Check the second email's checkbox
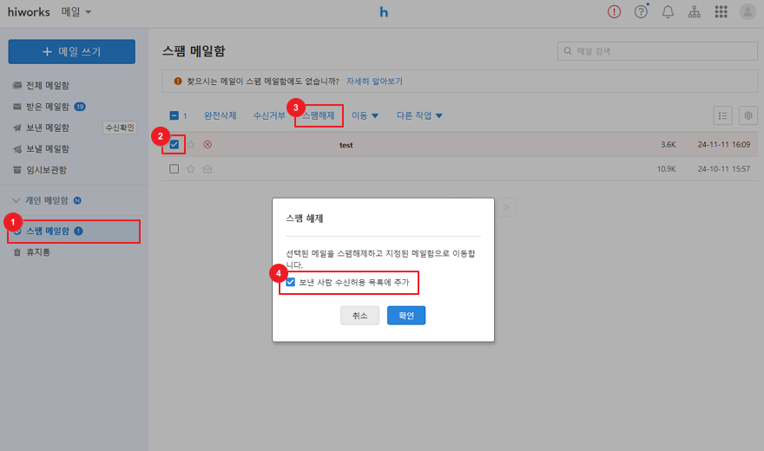 [x=175, y=169]
